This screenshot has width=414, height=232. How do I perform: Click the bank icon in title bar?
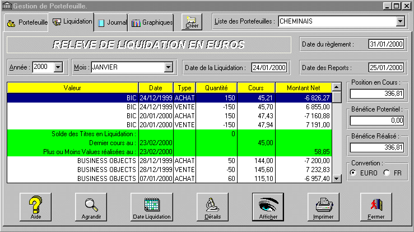(x=7, y=6)
